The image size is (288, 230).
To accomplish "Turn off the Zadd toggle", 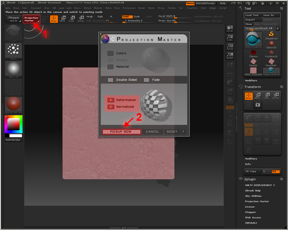I will (127, 17).
